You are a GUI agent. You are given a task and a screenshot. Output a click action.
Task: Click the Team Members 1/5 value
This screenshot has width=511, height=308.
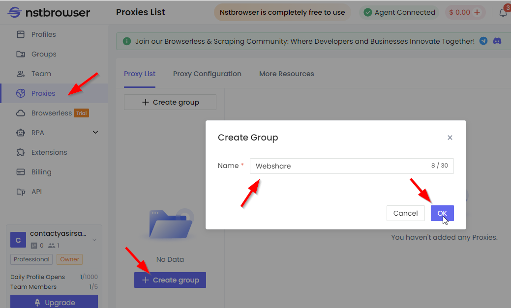click(x=93, y=287)
